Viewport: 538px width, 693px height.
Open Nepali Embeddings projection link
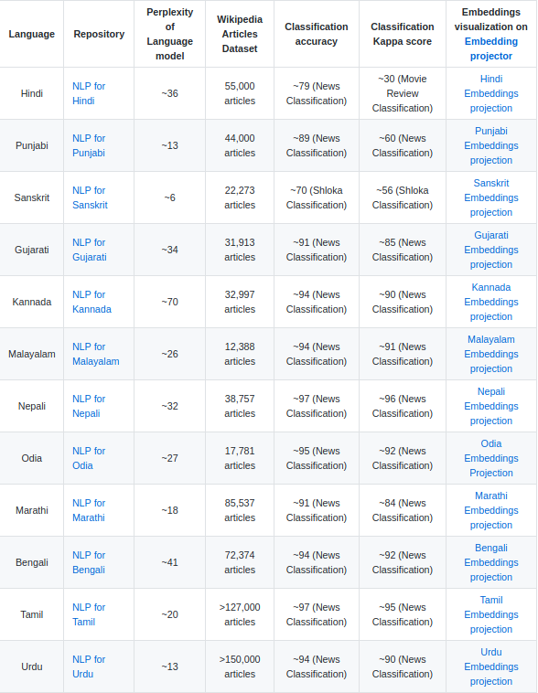tap(491, 406)
